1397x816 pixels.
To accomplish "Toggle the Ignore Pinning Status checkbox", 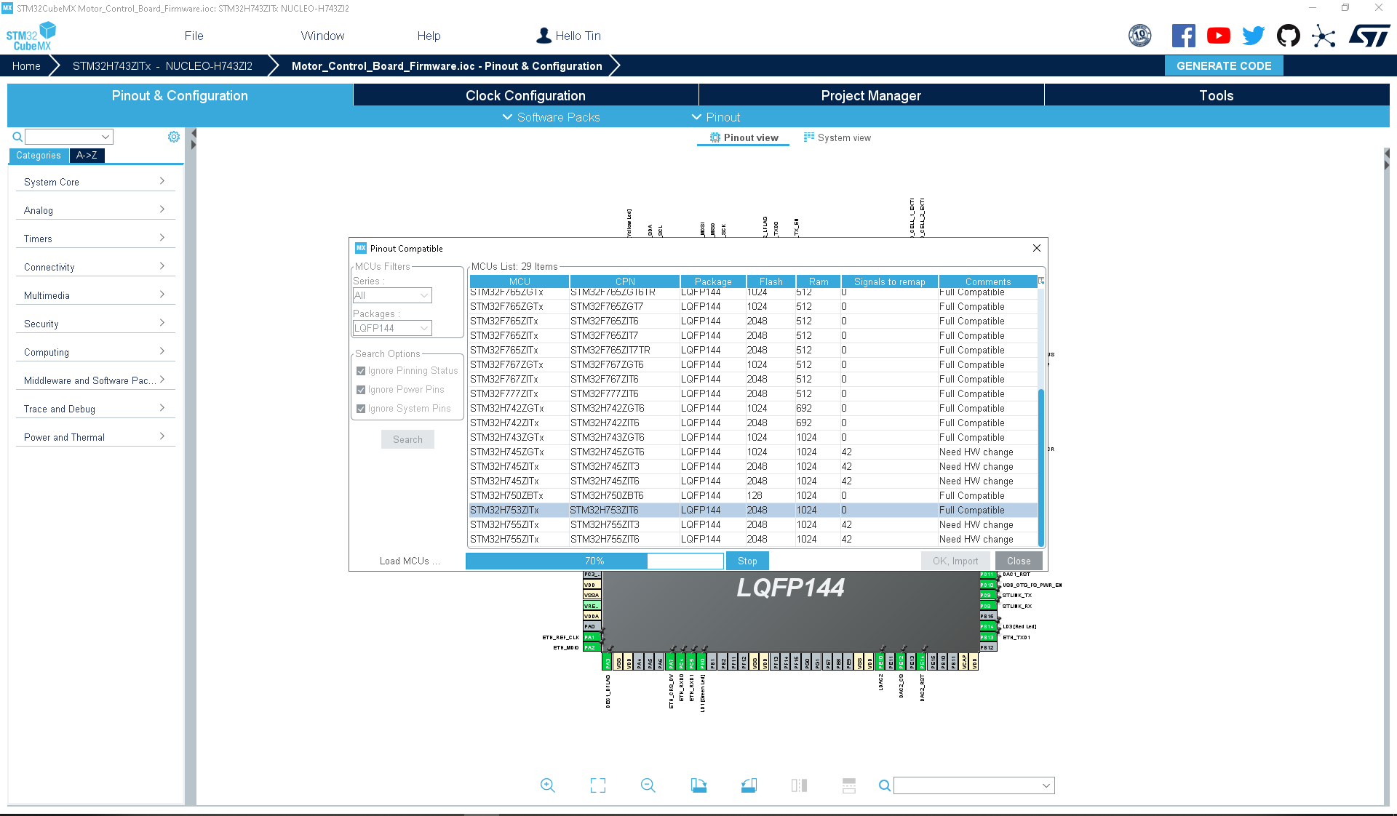I will point(361,371).
